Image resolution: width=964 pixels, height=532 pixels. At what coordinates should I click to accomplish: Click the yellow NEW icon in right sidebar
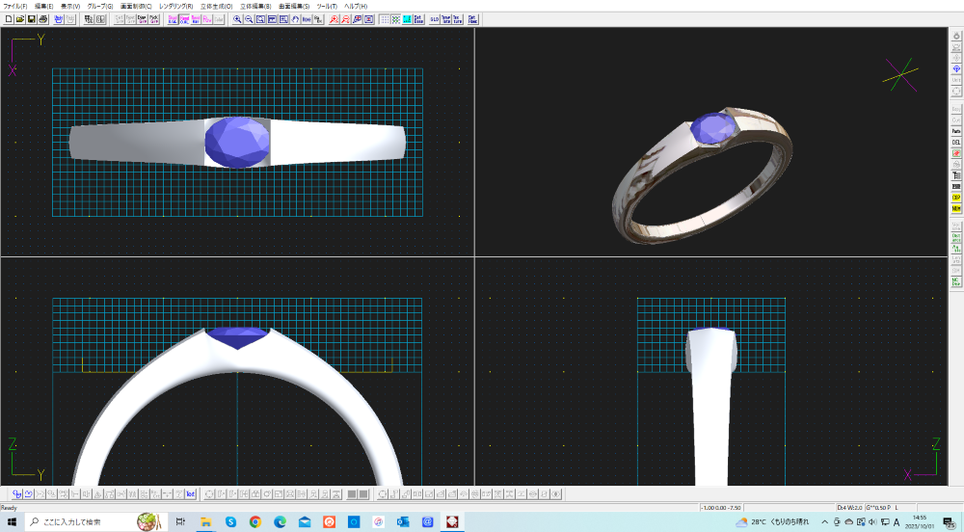(x=956, y=207)
